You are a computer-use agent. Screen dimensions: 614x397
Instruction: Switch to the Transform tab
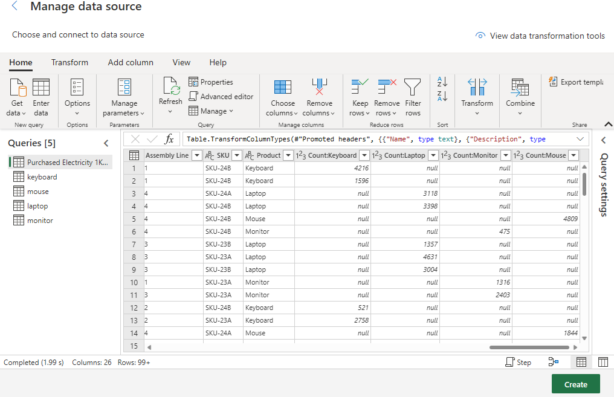pyautogui.click(x=69, y=62)
